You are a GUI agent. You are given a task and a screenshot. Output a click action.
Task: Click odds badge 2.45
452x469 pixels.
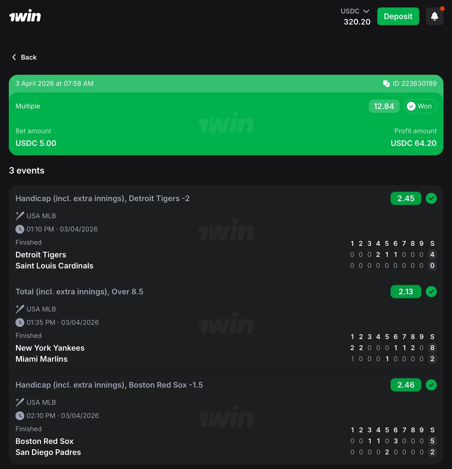click(406, 198)
